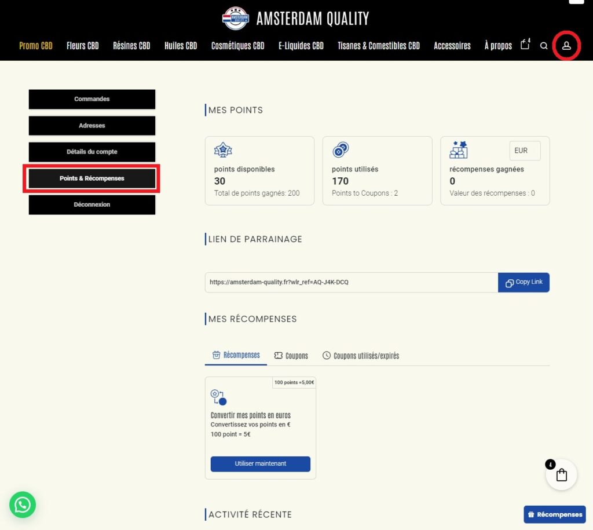Click the points utilisés coins icon
Image resolution: width=593 pixels, height=530 pixels.
coord(341,150)
